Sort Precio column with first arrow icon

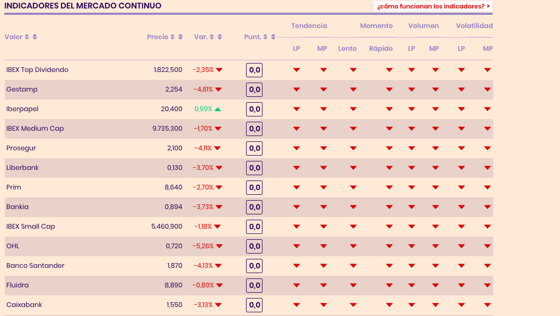[x=172, y=37]
